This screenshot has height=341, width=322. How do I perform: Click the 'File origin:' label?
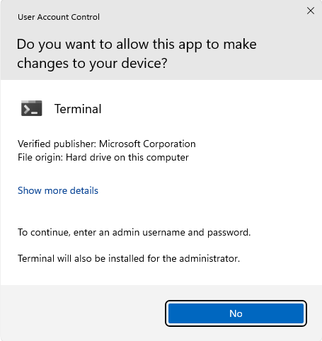tap(40, 158)
